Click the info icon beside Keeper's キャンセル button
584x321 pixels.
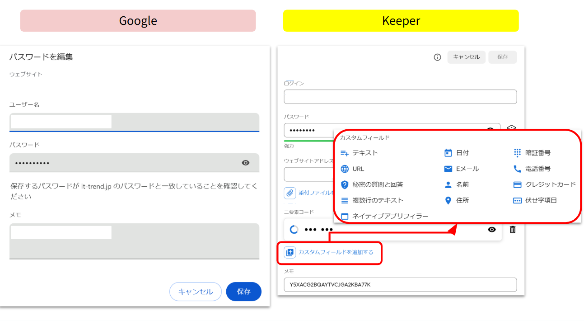[x=437, y=57]
